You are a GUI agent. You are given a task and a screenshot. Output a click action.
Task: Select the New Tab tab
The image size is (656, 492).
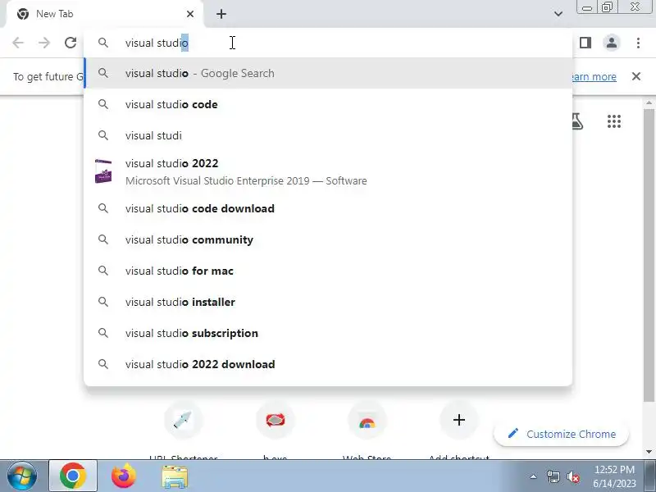[x=105, y=14]
